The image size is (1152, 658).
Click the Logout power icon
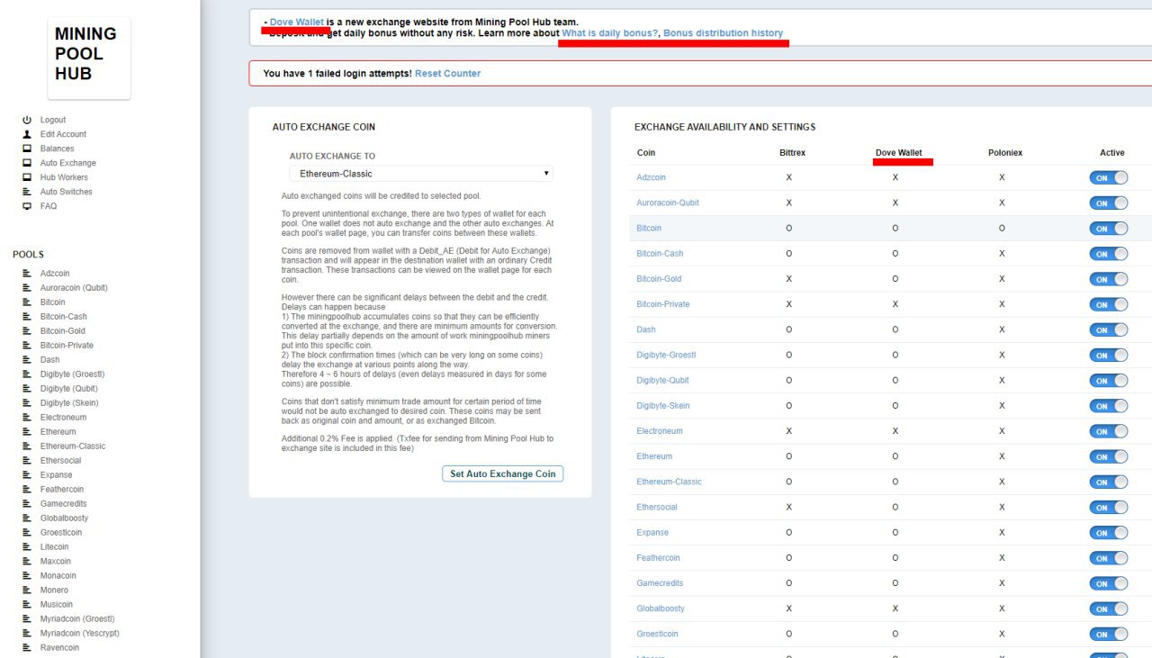pyautogui.click(x=27, y=120)
